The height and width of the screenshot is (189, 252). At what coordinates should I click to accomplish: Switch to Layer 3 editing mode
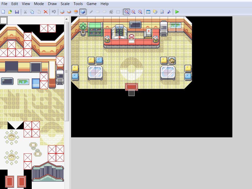tap(76, 12)
